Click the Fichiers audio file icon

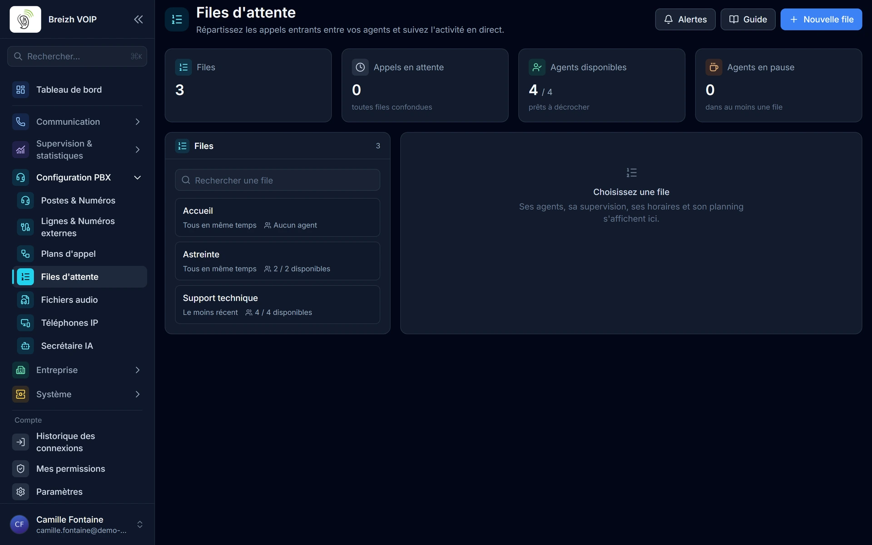click(25, 300)
